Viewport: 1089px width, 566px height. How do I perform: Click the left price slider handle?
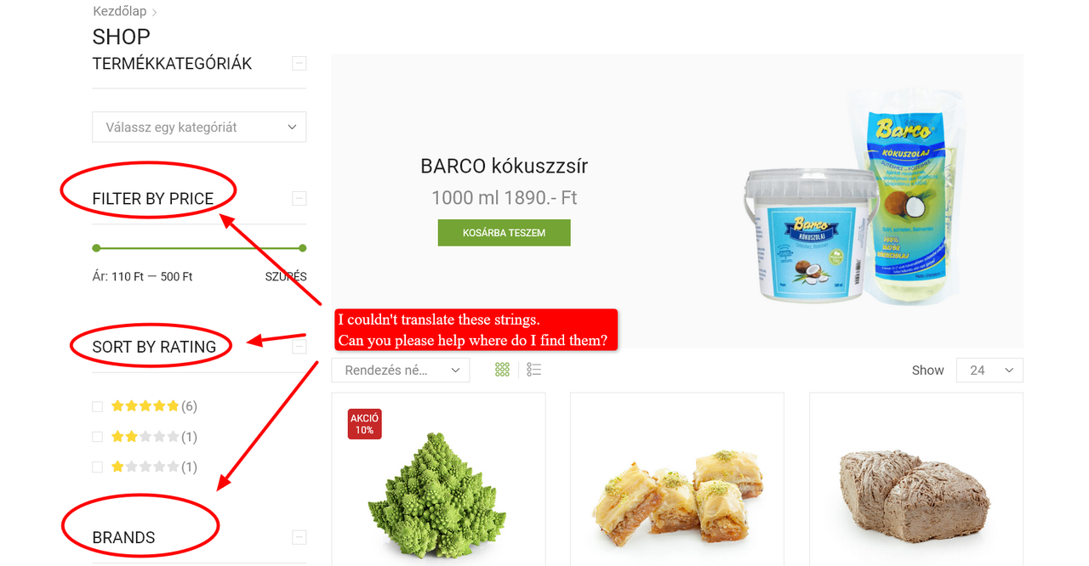coord(96,248)
